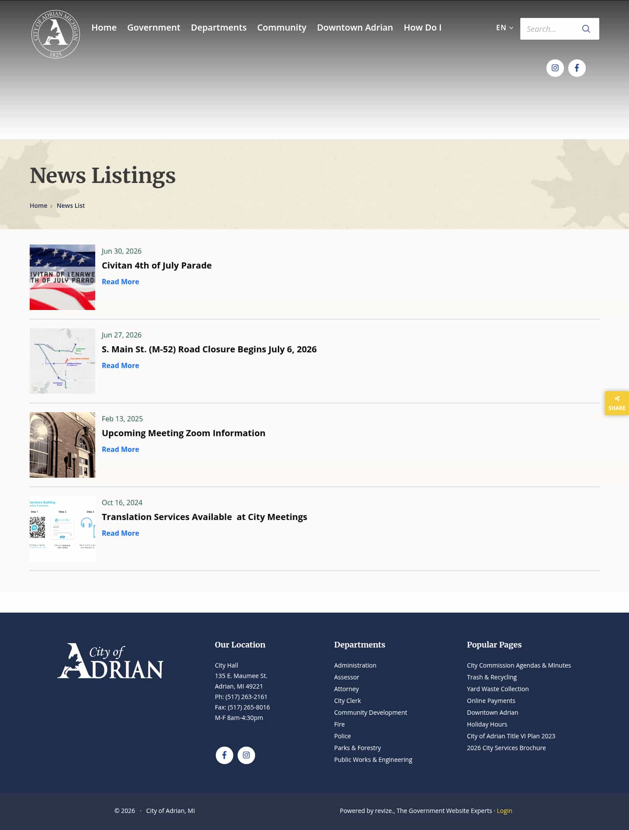Open the Home menu item
Screen dimensions: 629x830
[104, 28]
